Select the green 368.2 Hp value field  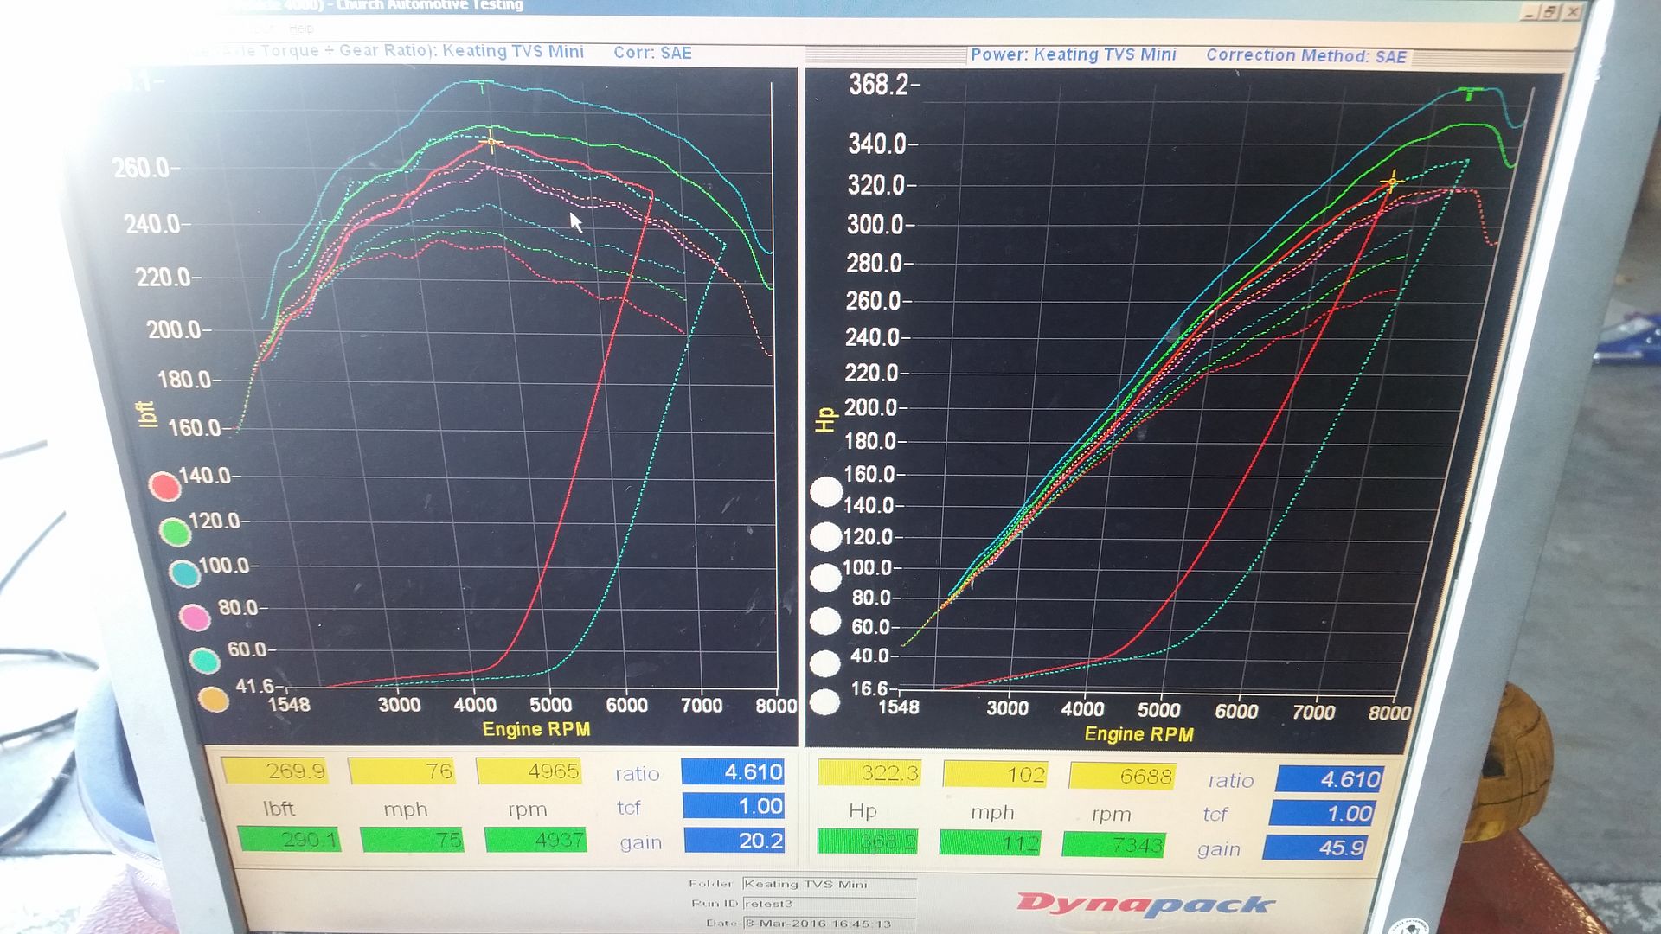click(x=867, y=841)
